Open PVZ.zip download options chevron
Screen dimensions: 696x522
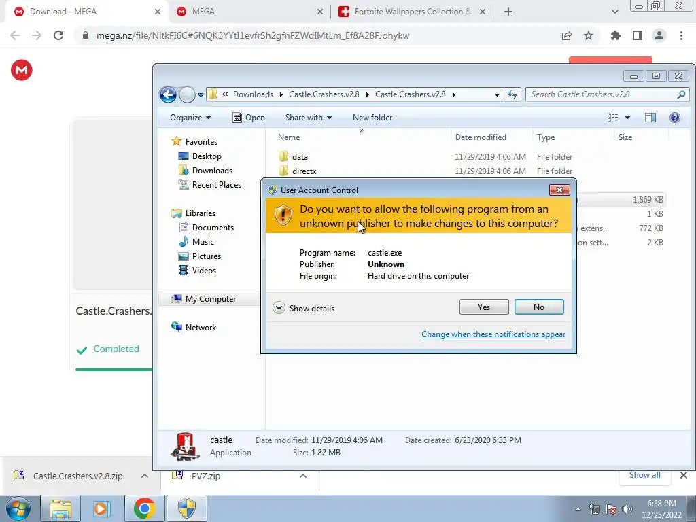303,476
